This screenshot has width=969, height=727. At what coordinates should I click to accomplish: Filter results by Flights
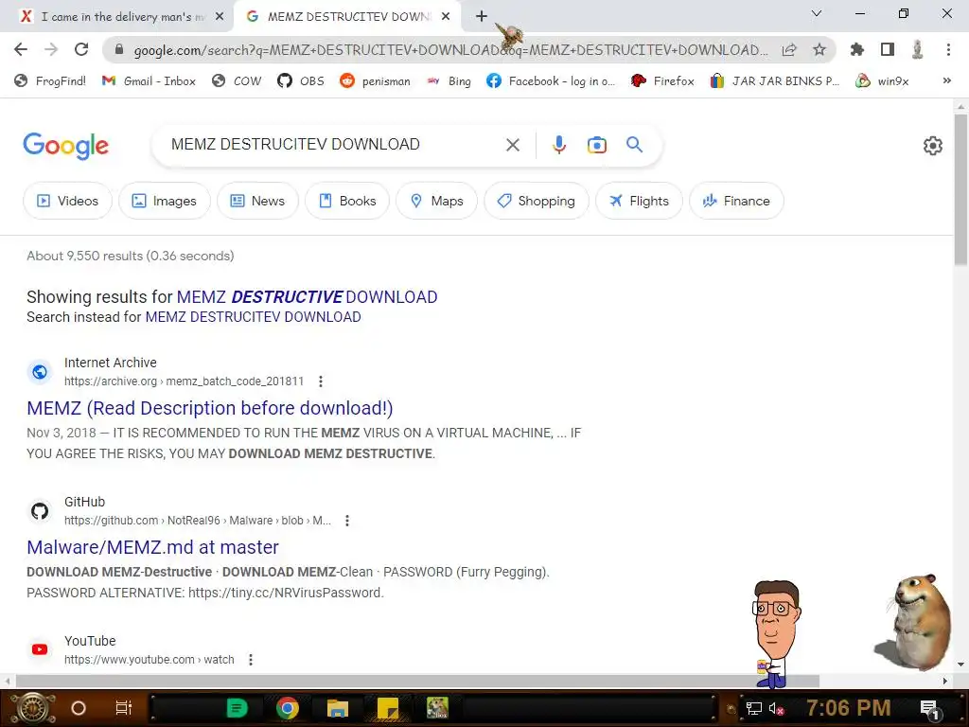tap(639, 201)
